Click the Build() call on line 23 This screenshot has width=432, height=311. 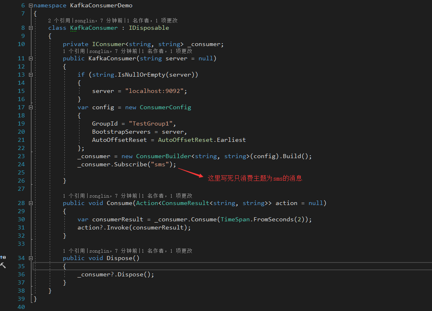click(x=295, y=156)
